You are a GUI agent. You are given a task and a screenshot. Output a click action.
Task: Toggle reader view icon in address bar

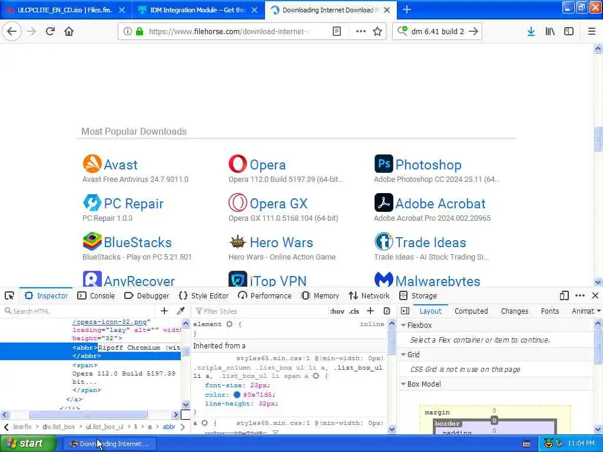336,32
